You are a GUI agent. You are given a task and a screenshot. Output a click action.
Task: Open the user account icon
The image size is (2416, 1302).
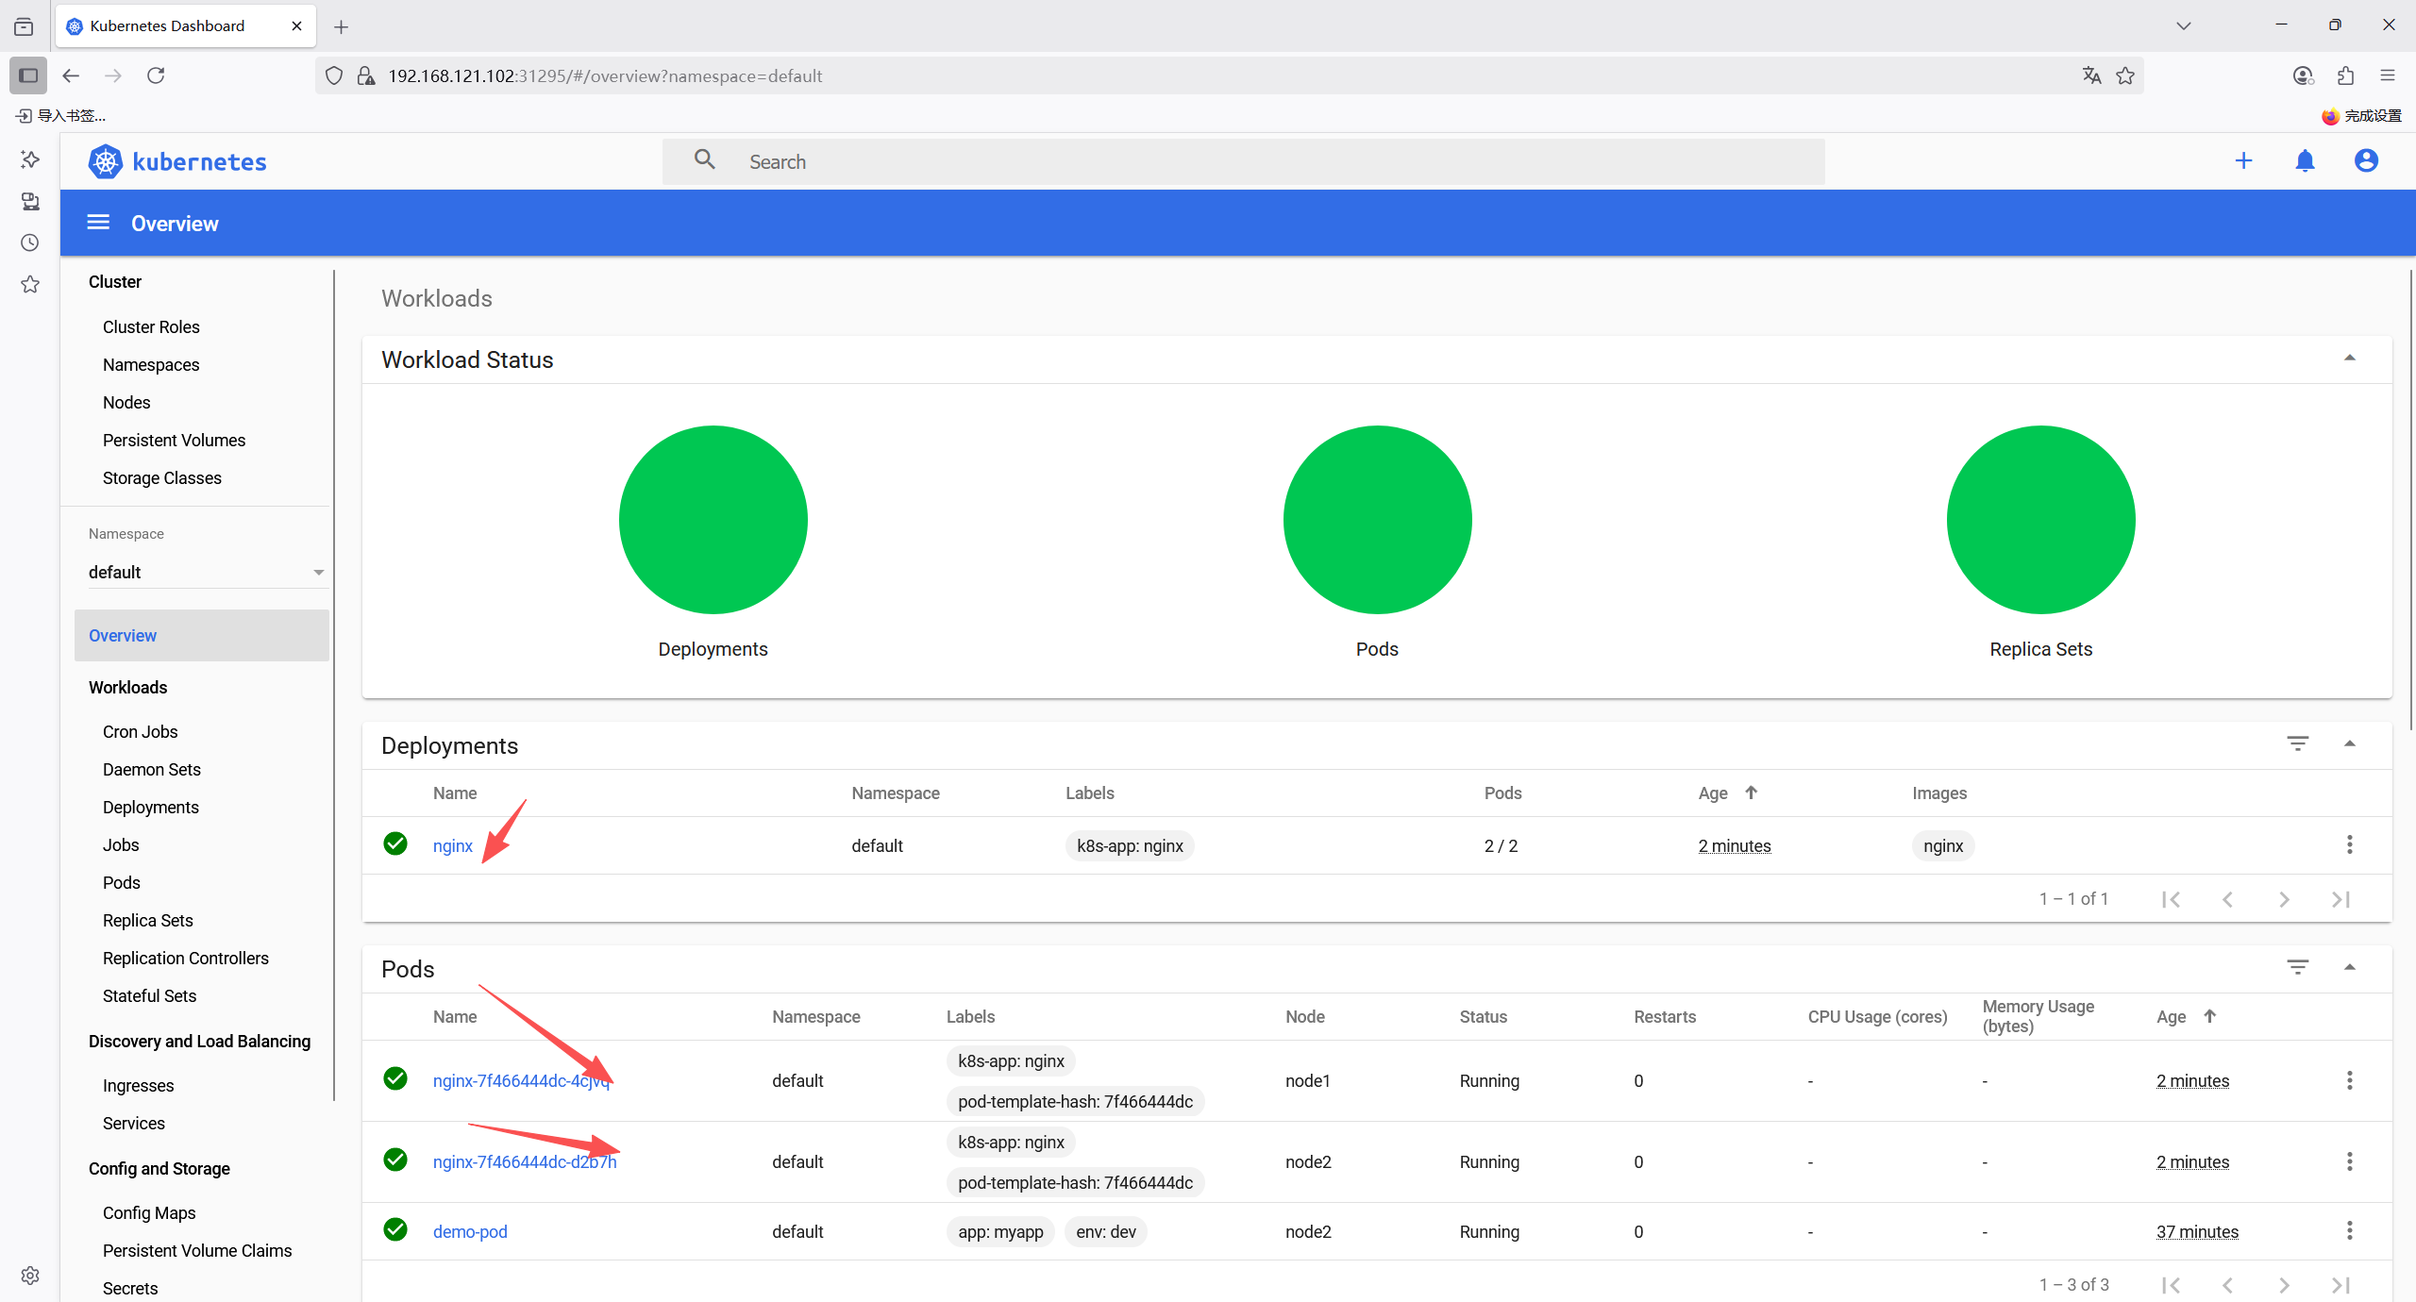coord(2366,161)
